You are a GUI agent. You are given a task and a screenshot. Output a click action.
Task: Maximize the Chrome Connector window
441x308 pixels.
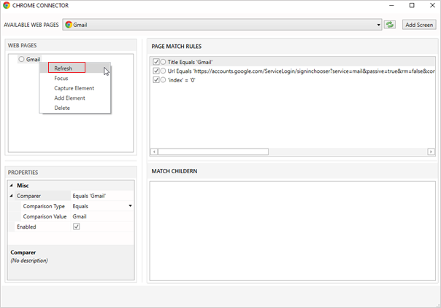(412, 5)
